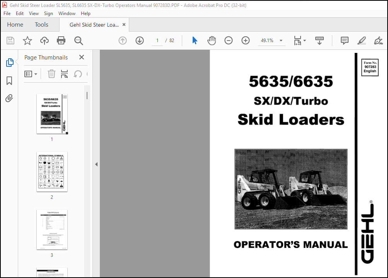Select the Gehl Skid Steer Loa... document tab
Screen dimensions: 388x278
coord(94,25)
